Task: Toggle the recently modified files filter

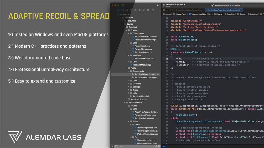Action: 156,146
